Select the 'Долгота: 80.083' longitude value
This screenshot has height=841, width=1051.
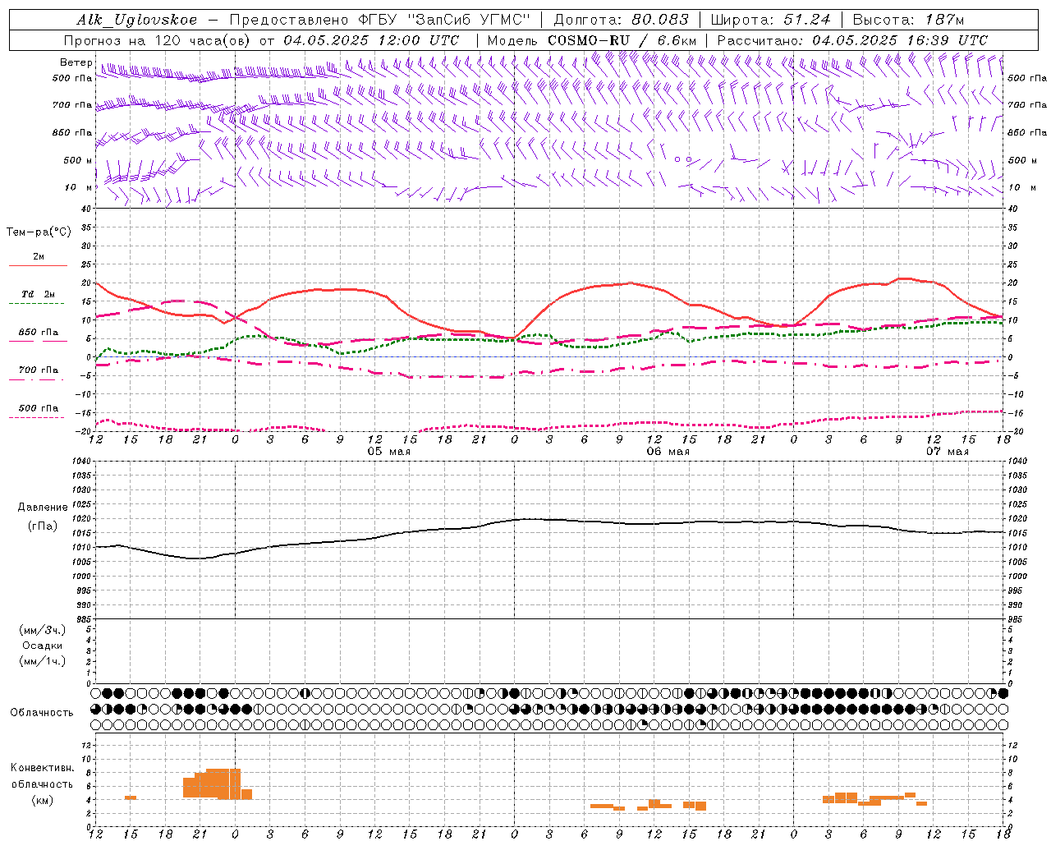click(x=620, y=20)
